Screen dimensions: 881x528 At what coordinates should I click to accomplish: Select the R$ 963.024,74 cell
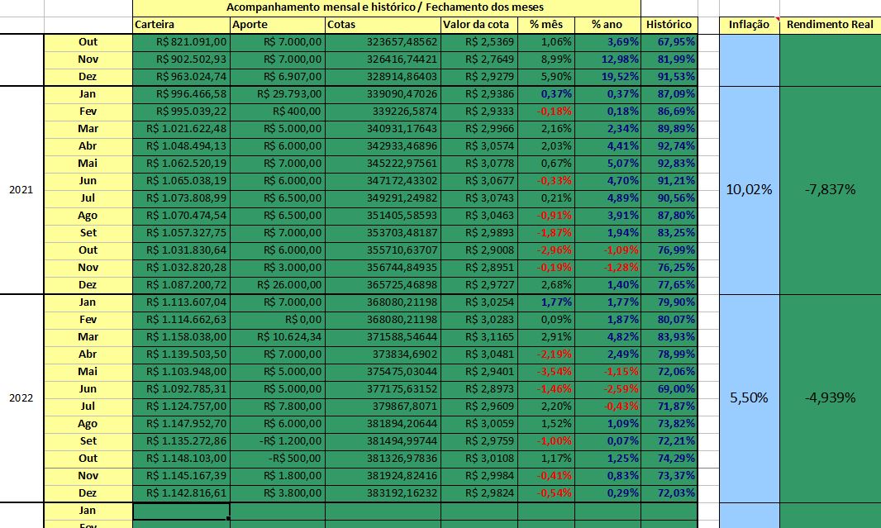pyautogui.click(x=182, y=77)
